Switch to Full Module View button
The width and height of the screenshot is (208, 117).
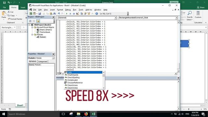tap(60, 73)
